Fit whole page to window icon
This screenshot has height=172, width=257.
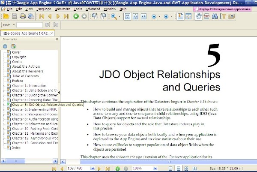(135, 16)
